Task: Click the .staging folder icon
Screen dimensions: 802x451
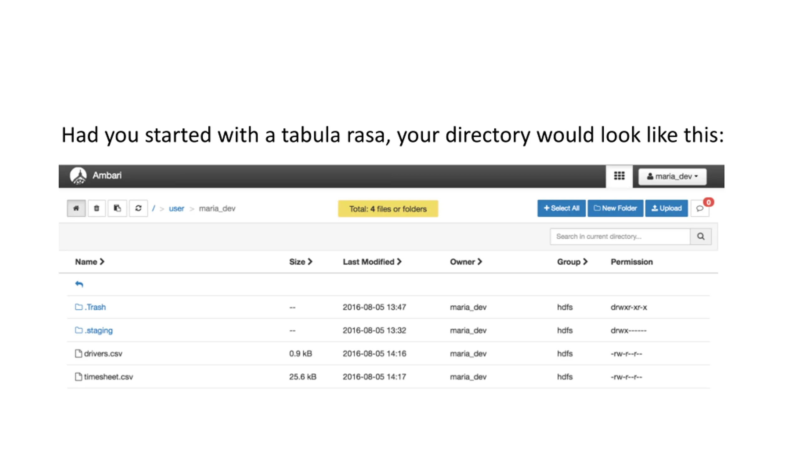Action: [x=79, y=330]
